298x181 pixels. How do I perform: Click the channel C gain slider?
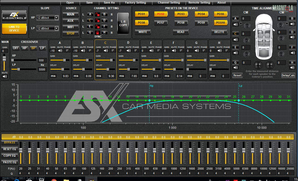point(105,60)
